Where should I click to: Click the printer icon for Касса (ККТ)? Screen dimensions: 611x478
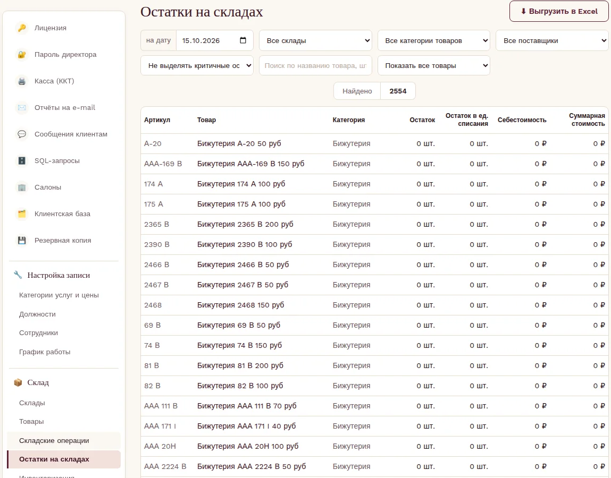[22, 81]
